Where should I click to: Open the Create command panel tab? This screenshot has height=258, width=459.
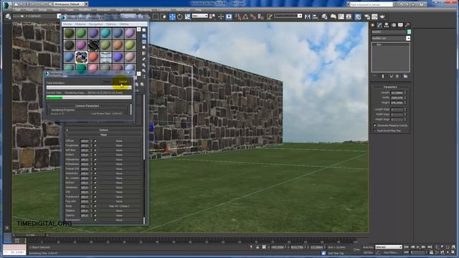pos(373,25)
